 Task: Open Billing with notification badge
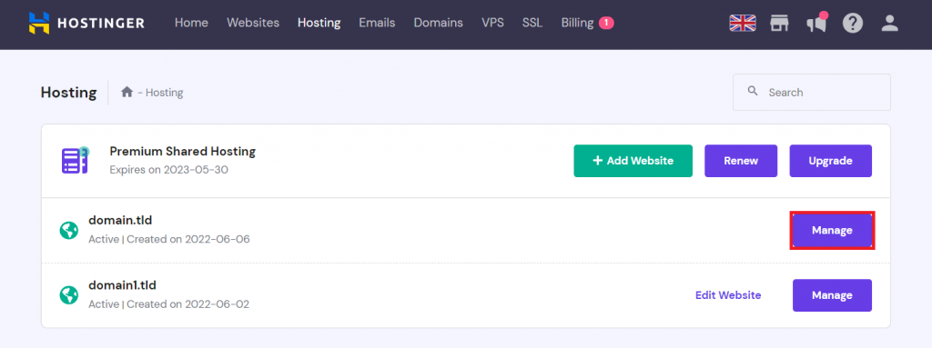(x=587, y=23)
